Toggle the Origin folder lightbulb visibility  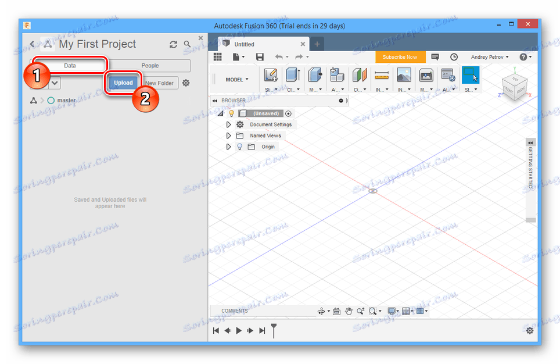240,147
